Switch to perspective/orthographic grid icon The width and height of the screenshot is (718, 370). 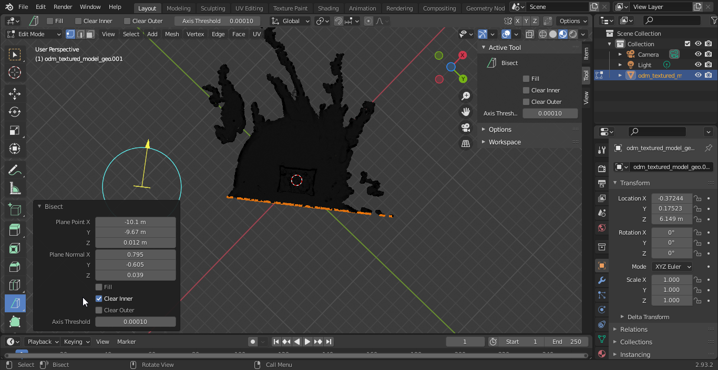pos(465,143)
